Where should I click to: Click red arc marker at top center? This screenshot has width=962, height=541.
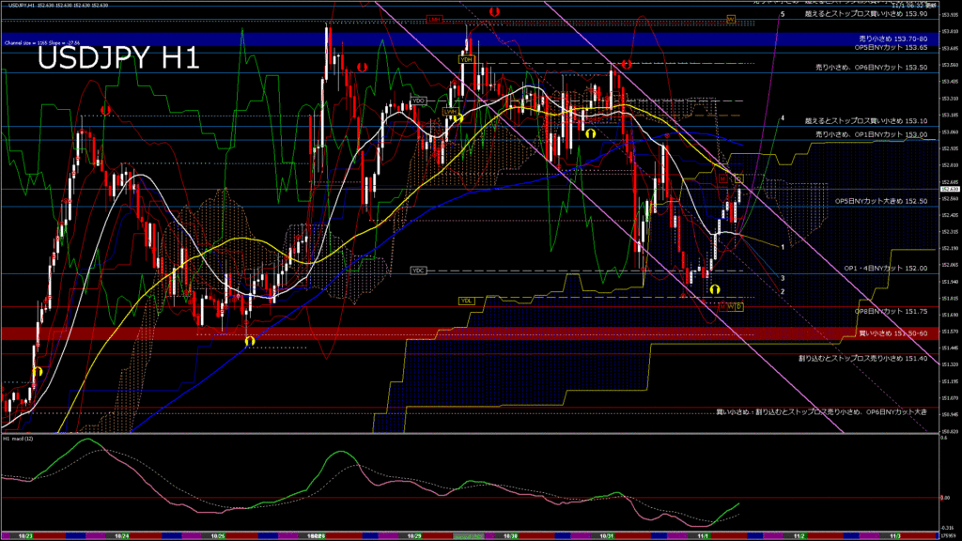[x=494, y=11]
